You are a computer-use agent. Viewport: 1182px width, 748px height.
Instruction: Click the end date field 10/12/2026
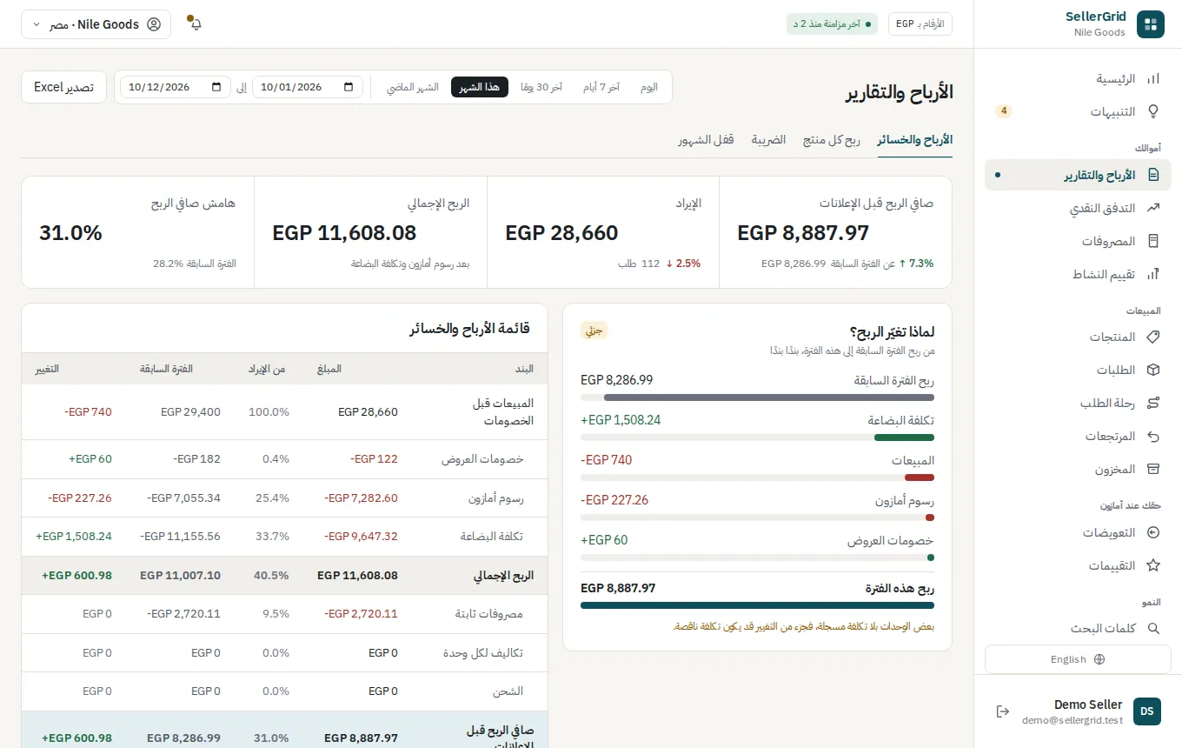(175, 87)
